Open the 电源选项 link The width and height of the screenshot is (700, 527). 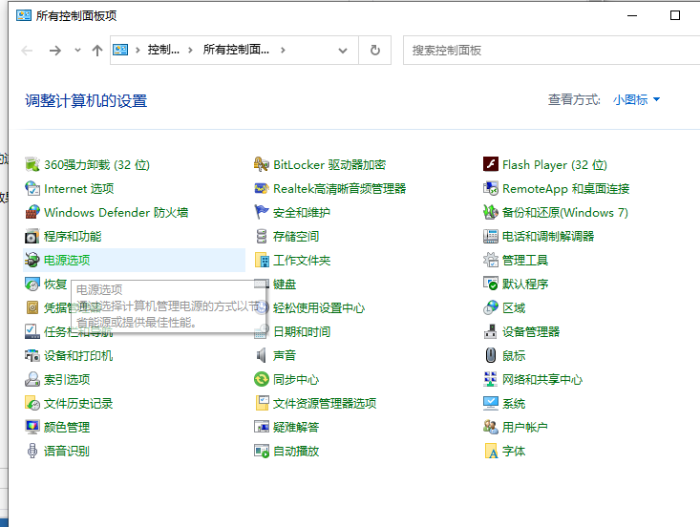[x=69, y=260]
